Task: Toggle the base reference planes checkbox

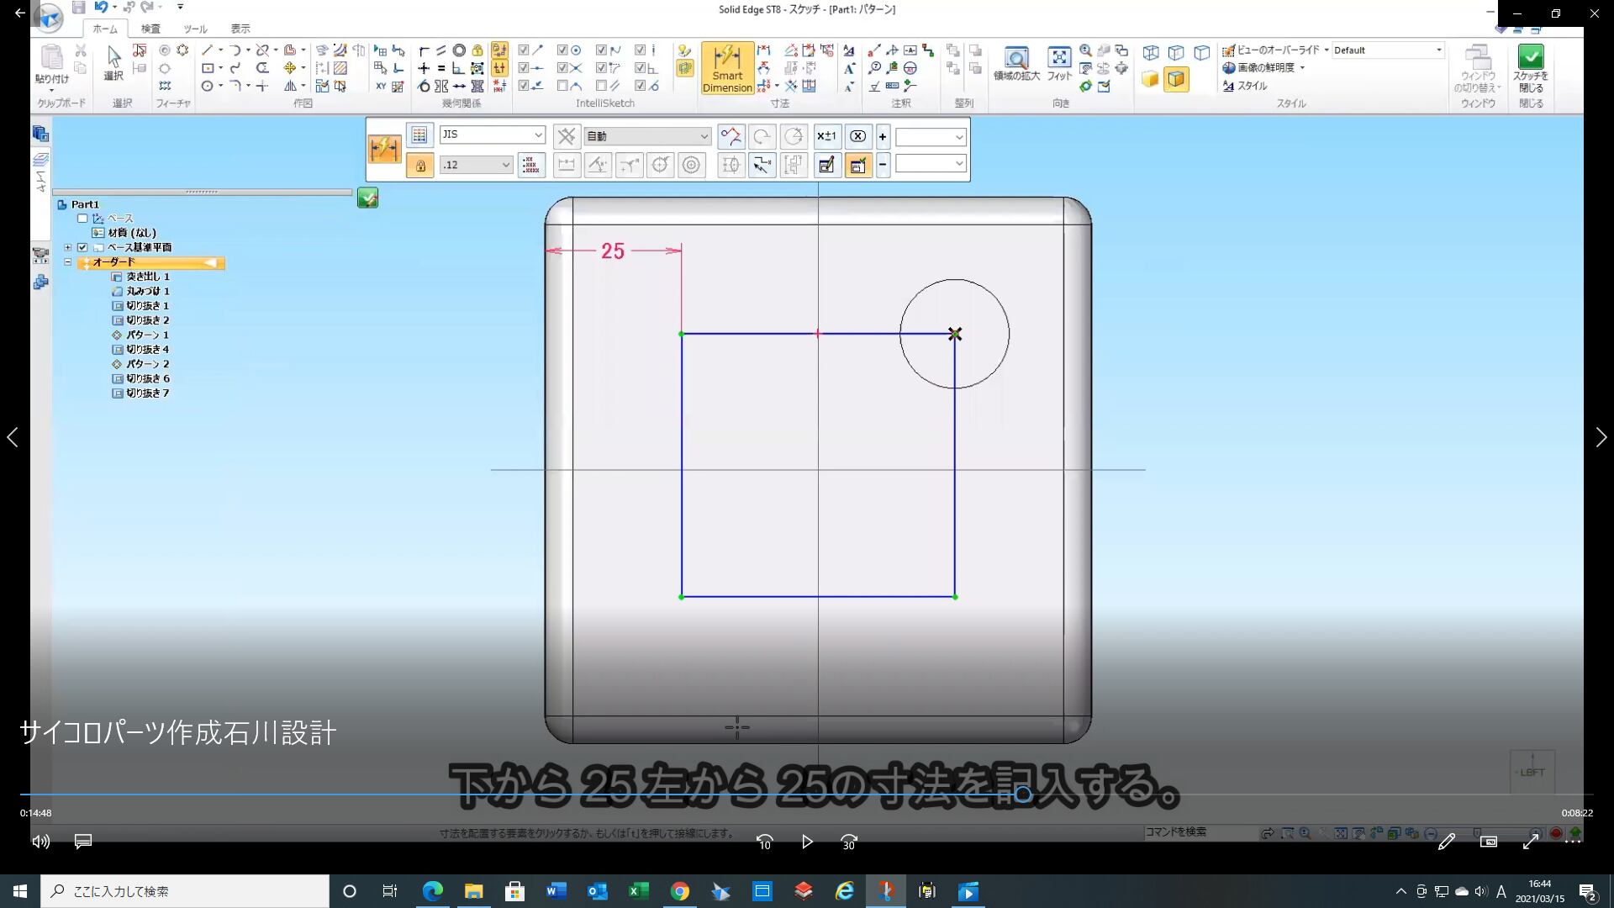Action: point(82,247)
